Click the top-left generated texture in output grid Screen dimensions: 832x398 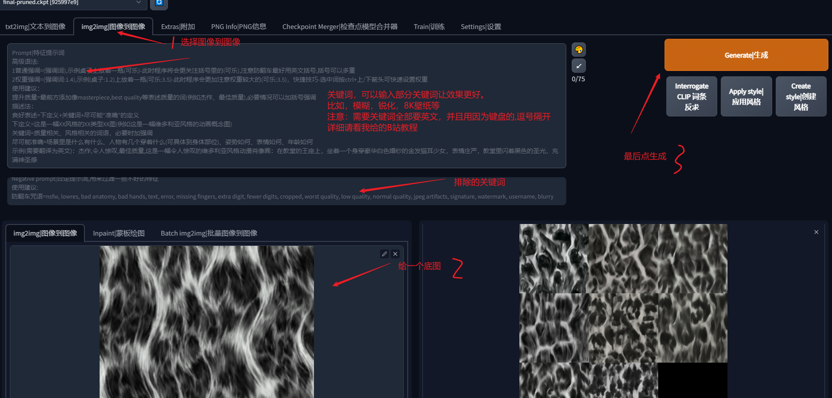coord(554,258)
